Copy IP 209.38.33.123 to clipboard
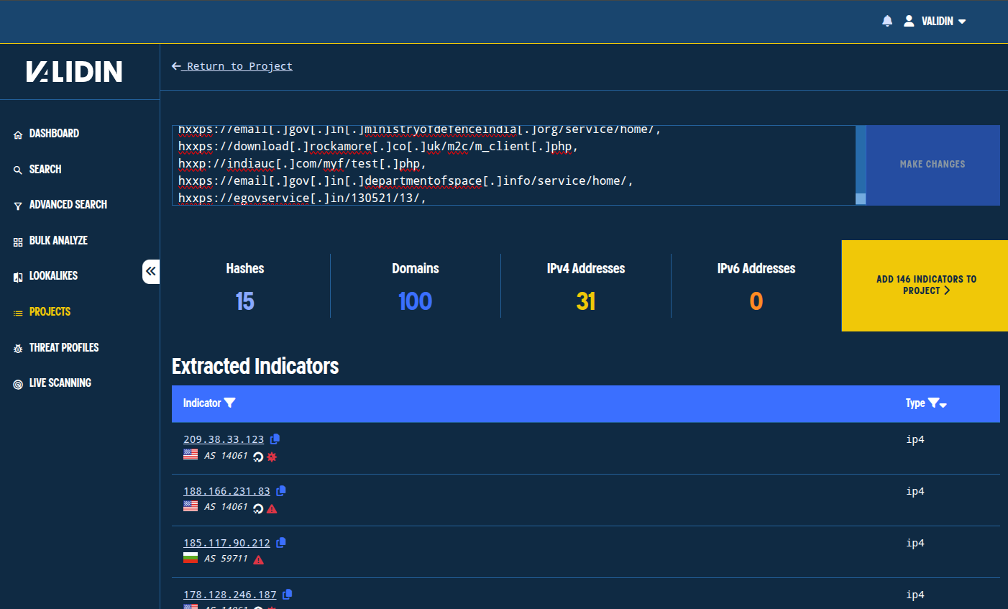Viewport: 1008px width, 609px height. point(275,439)
